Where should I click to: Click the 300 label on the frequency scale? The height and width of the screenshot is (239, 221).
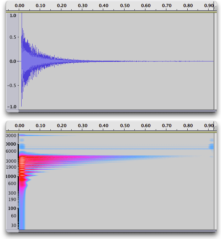pos(12,193)
